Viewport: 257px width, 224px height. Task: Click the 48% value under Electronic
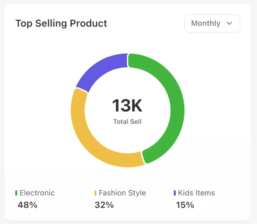28,205
